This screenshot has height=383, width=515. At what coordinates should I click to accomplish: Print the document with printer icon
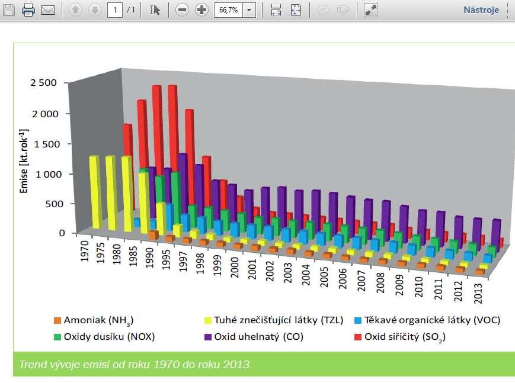pos(28,10)
